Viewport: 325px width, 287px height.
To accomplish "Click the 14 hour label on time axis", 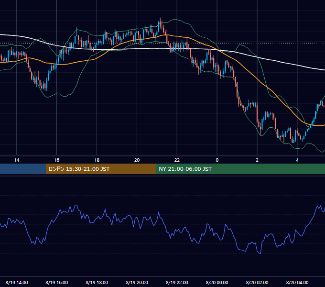I will (17, 160).
